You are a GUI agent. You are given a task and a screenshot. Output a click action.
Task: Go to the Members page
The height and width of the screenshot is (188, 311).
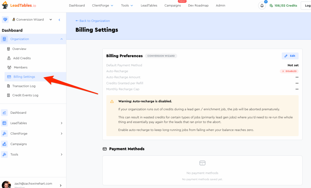(x=20, y=67)
